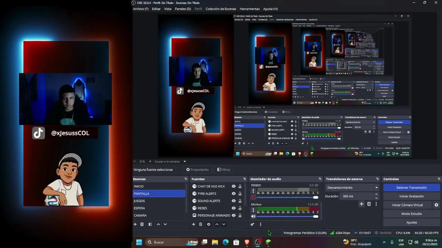This screenshot has width=442, height=248.
Task: Open advanced audio properties gears icon
Action: click(252, 224)
